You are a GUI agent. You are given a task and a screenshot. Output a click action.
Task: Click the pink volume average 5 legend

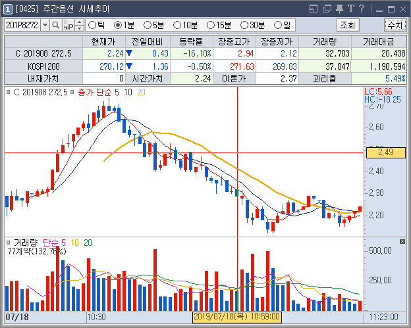54,243
